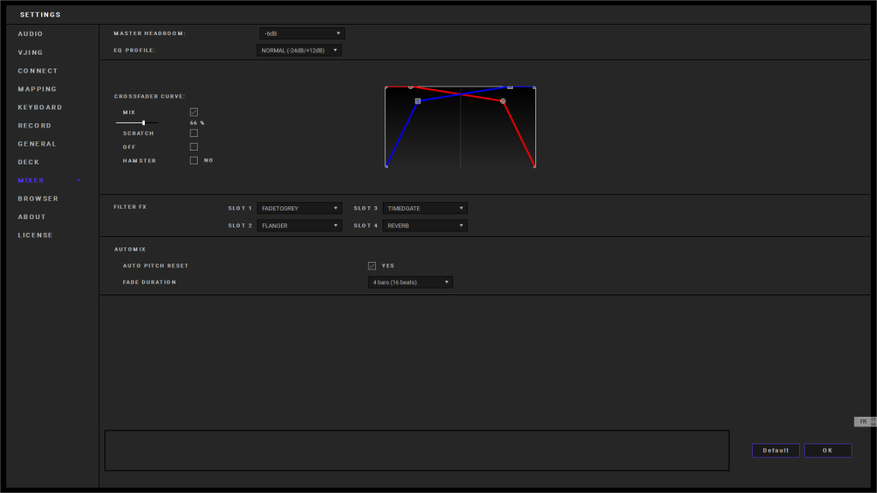Toggle the Mix crossfader curve checkbox

[194, 112]
